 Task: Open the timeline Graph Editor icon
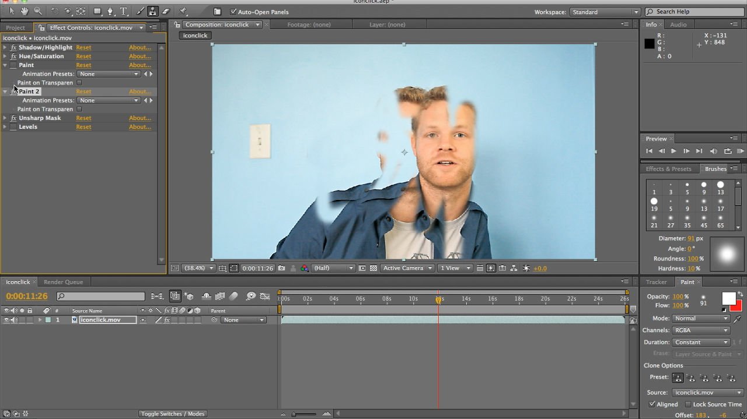coord(265,296)
